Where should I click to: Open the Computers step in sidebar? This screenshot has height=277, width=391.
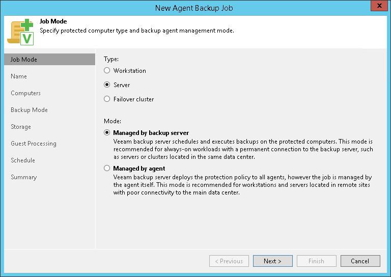point(25,93)
